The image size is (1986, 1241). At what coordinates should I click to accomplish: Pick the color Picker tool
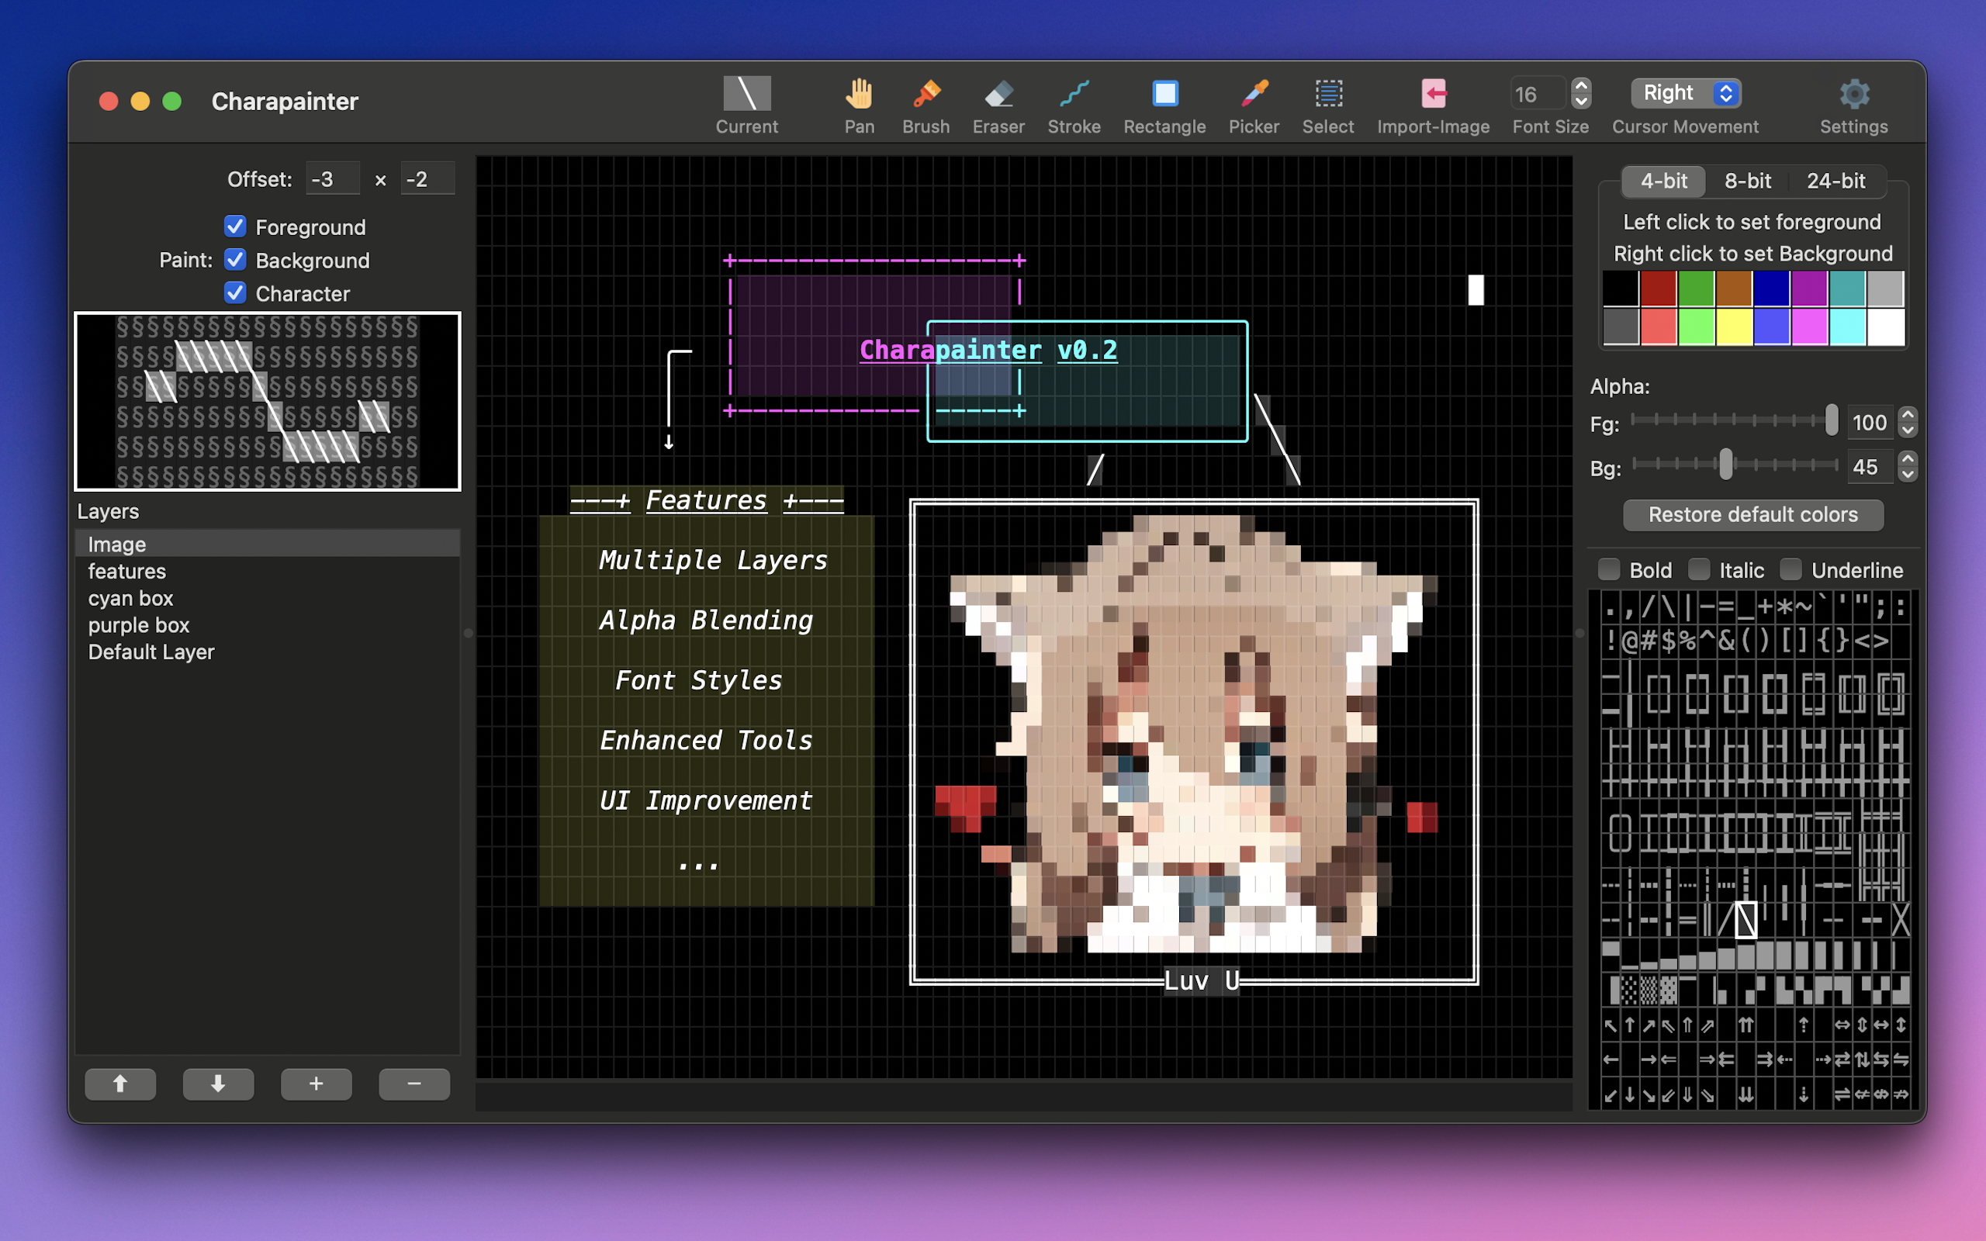(1253, 95)
